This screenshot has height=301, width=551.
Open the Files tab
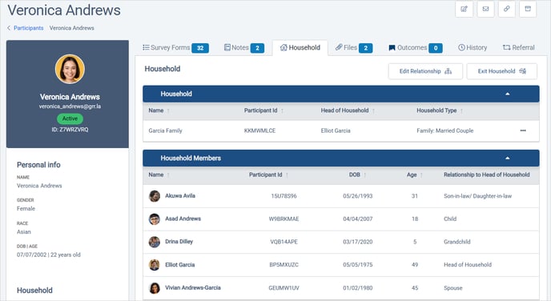(353, 48)
